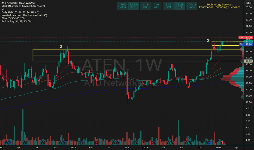
Task: Click the 2024 time axis label
Action: click(145, 147)
